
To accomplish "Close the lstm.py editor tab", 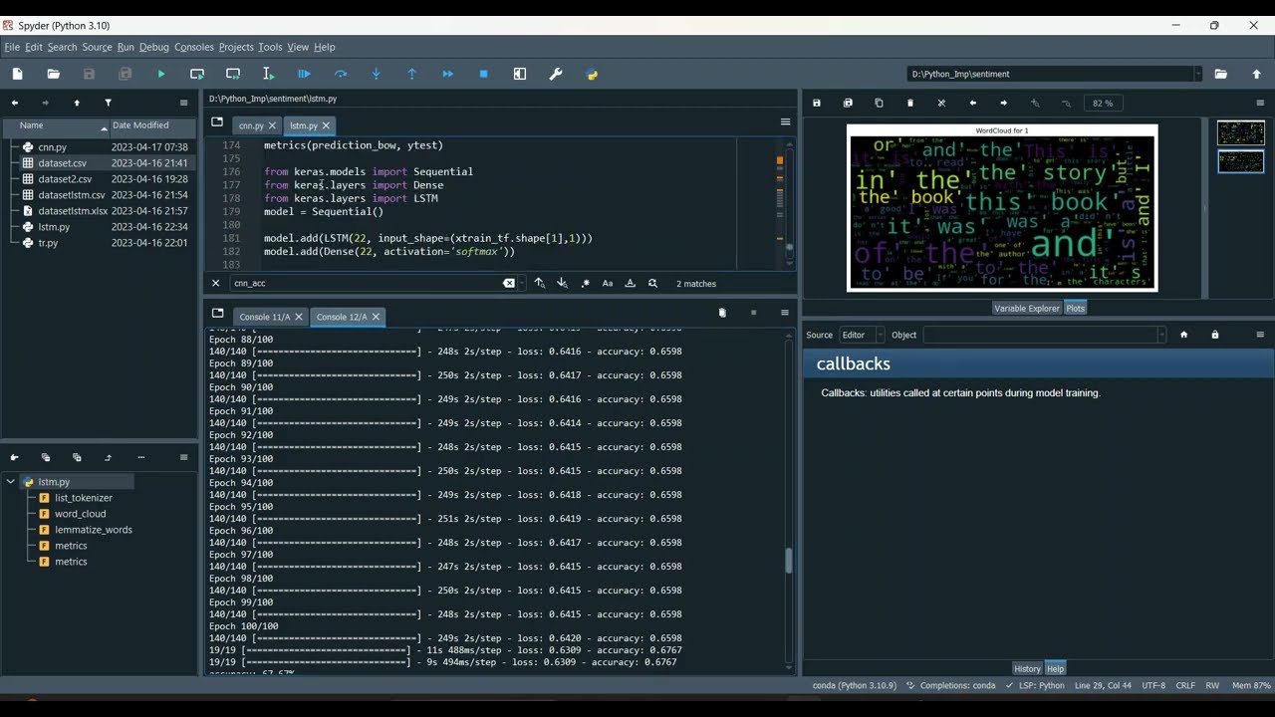I will tap(326, 125).
